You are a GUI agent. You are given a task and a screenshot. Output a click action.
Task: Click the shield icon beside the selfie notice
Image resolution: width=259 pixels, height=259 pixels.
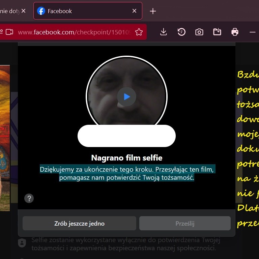[x=22, y=243]
